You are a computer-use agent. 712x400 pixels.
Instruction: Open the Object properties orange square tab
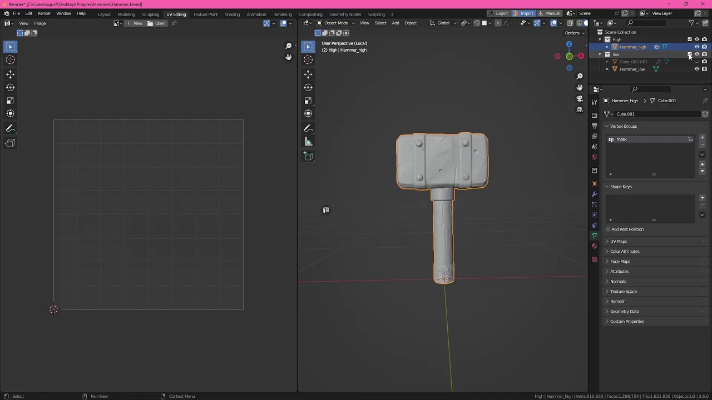pyautogui.click(x=595, y=183)
